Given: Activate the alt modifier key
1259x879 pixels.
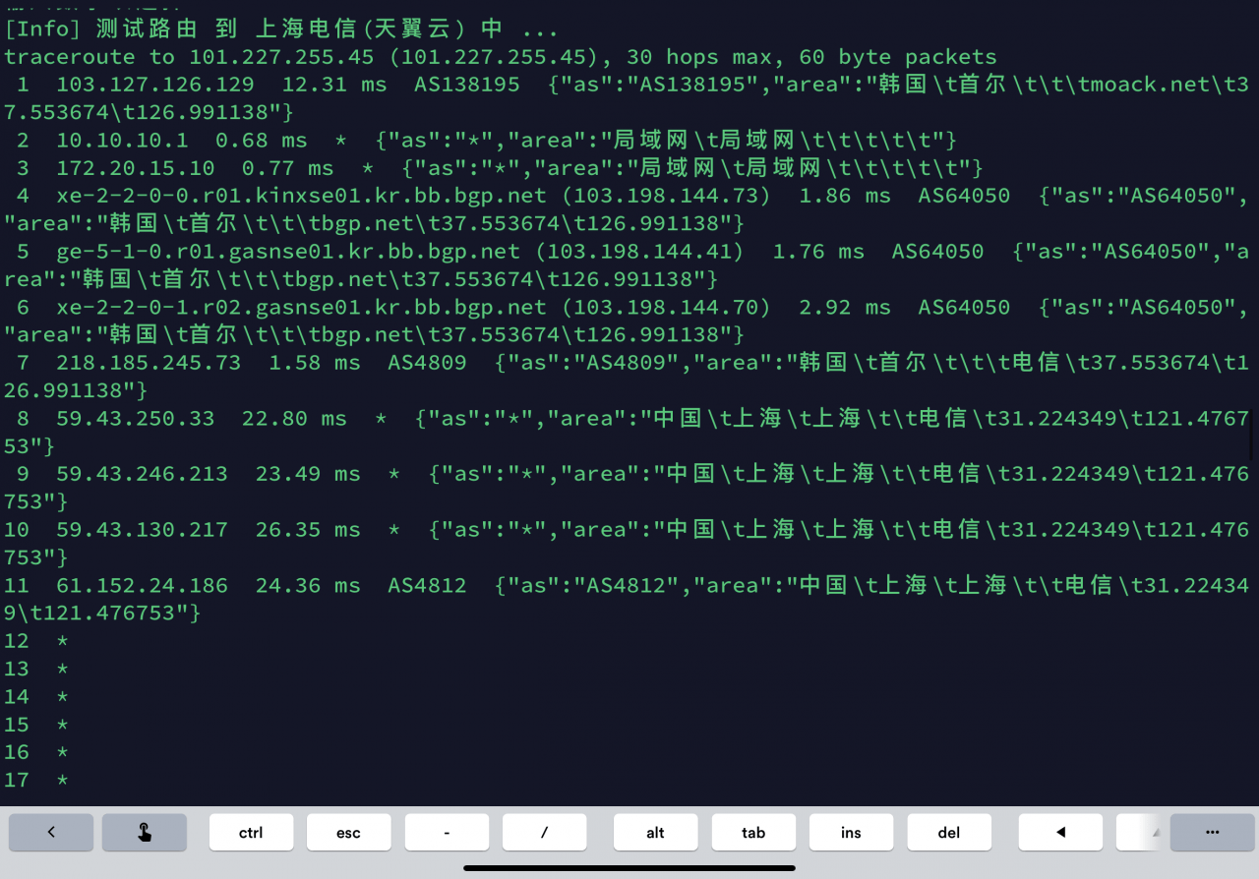Looking at the screenshot, I should [x=655, y=832].
